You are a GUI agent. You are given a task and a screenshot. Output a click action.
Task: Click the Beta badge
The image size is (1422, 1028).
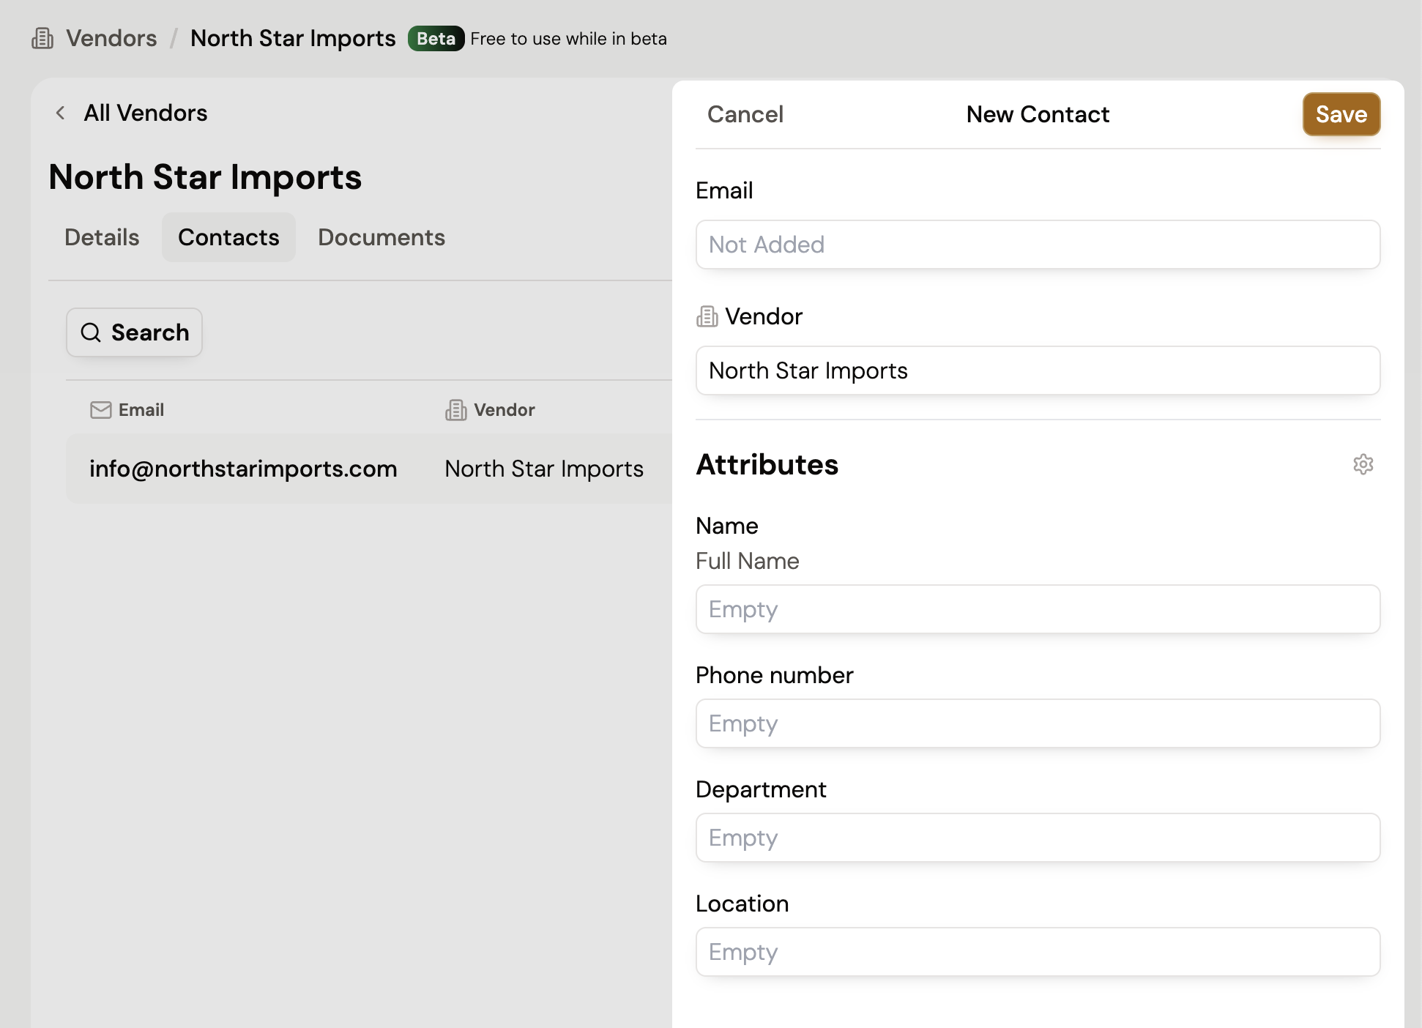pyautogui.click(x=436, y=38)
